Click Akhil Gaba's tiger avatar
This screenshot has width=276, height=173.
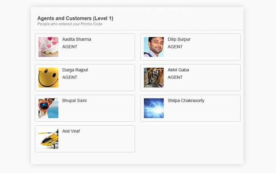pos(154,78)
